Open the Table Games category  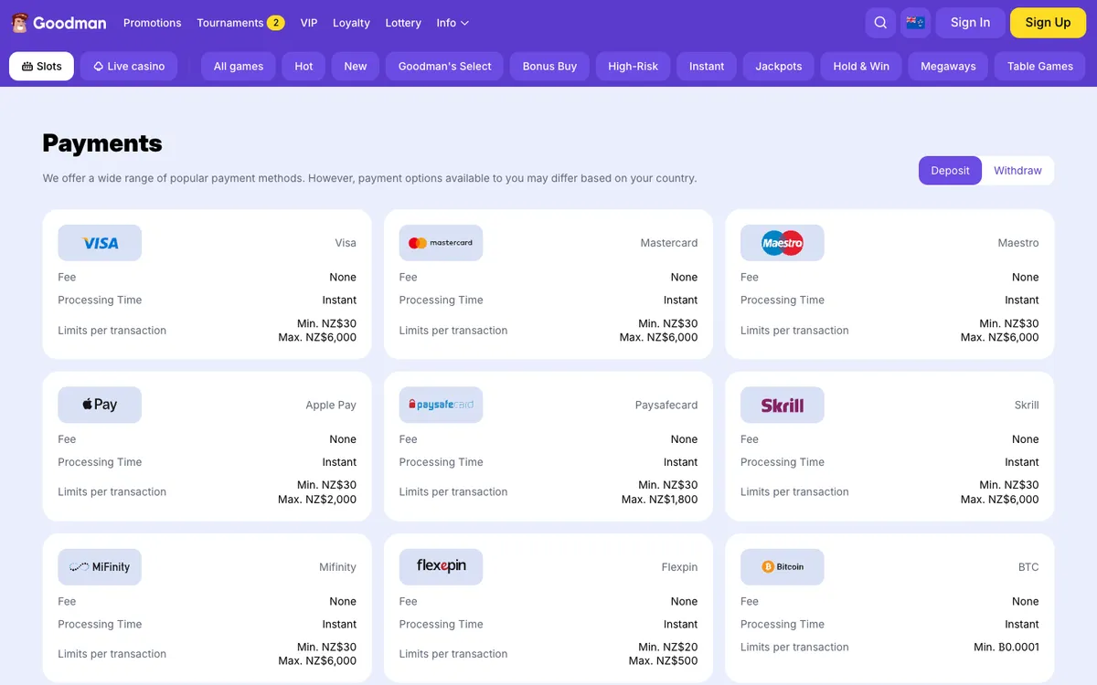1040,66
